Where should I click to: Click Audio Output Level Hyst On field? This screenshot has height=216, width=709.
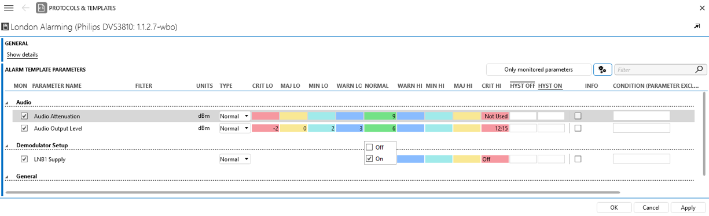coord(551,128)
